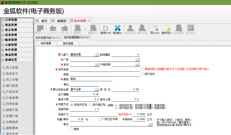Viewport: 231px width, 135px height.
Task: Expand the 售后管理 sidebar section
Action: (x=17, y=30)
